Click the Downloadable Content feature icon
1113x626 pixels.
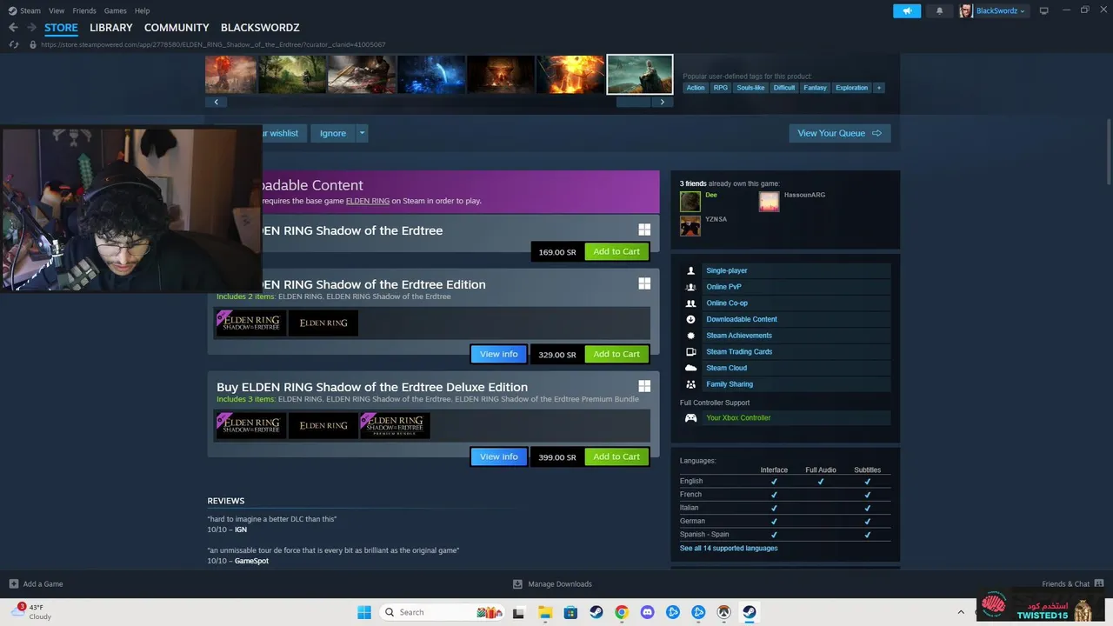click(x=691, y=319)
